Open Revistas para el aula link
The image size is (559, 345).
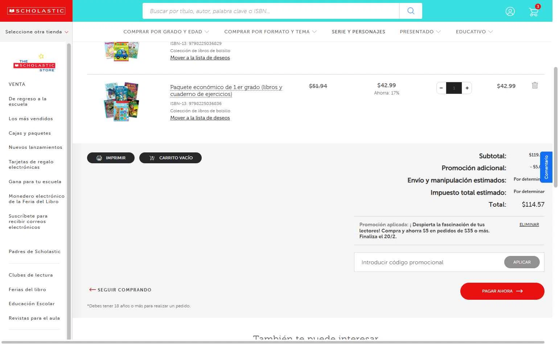(x=34, y=318)
